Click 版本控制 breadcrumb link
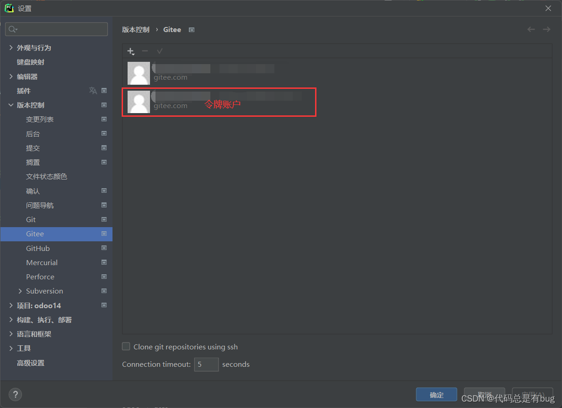Viewport: 562px width, 408px height. [136, 29]
